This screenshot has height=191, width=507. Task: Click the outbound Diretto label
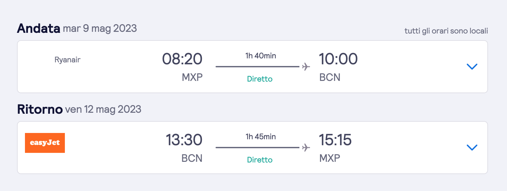[x=259, y=79]
